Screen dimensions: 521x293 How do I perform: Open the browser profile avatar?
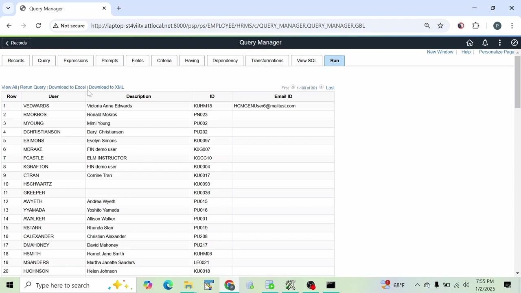(497, 26)
